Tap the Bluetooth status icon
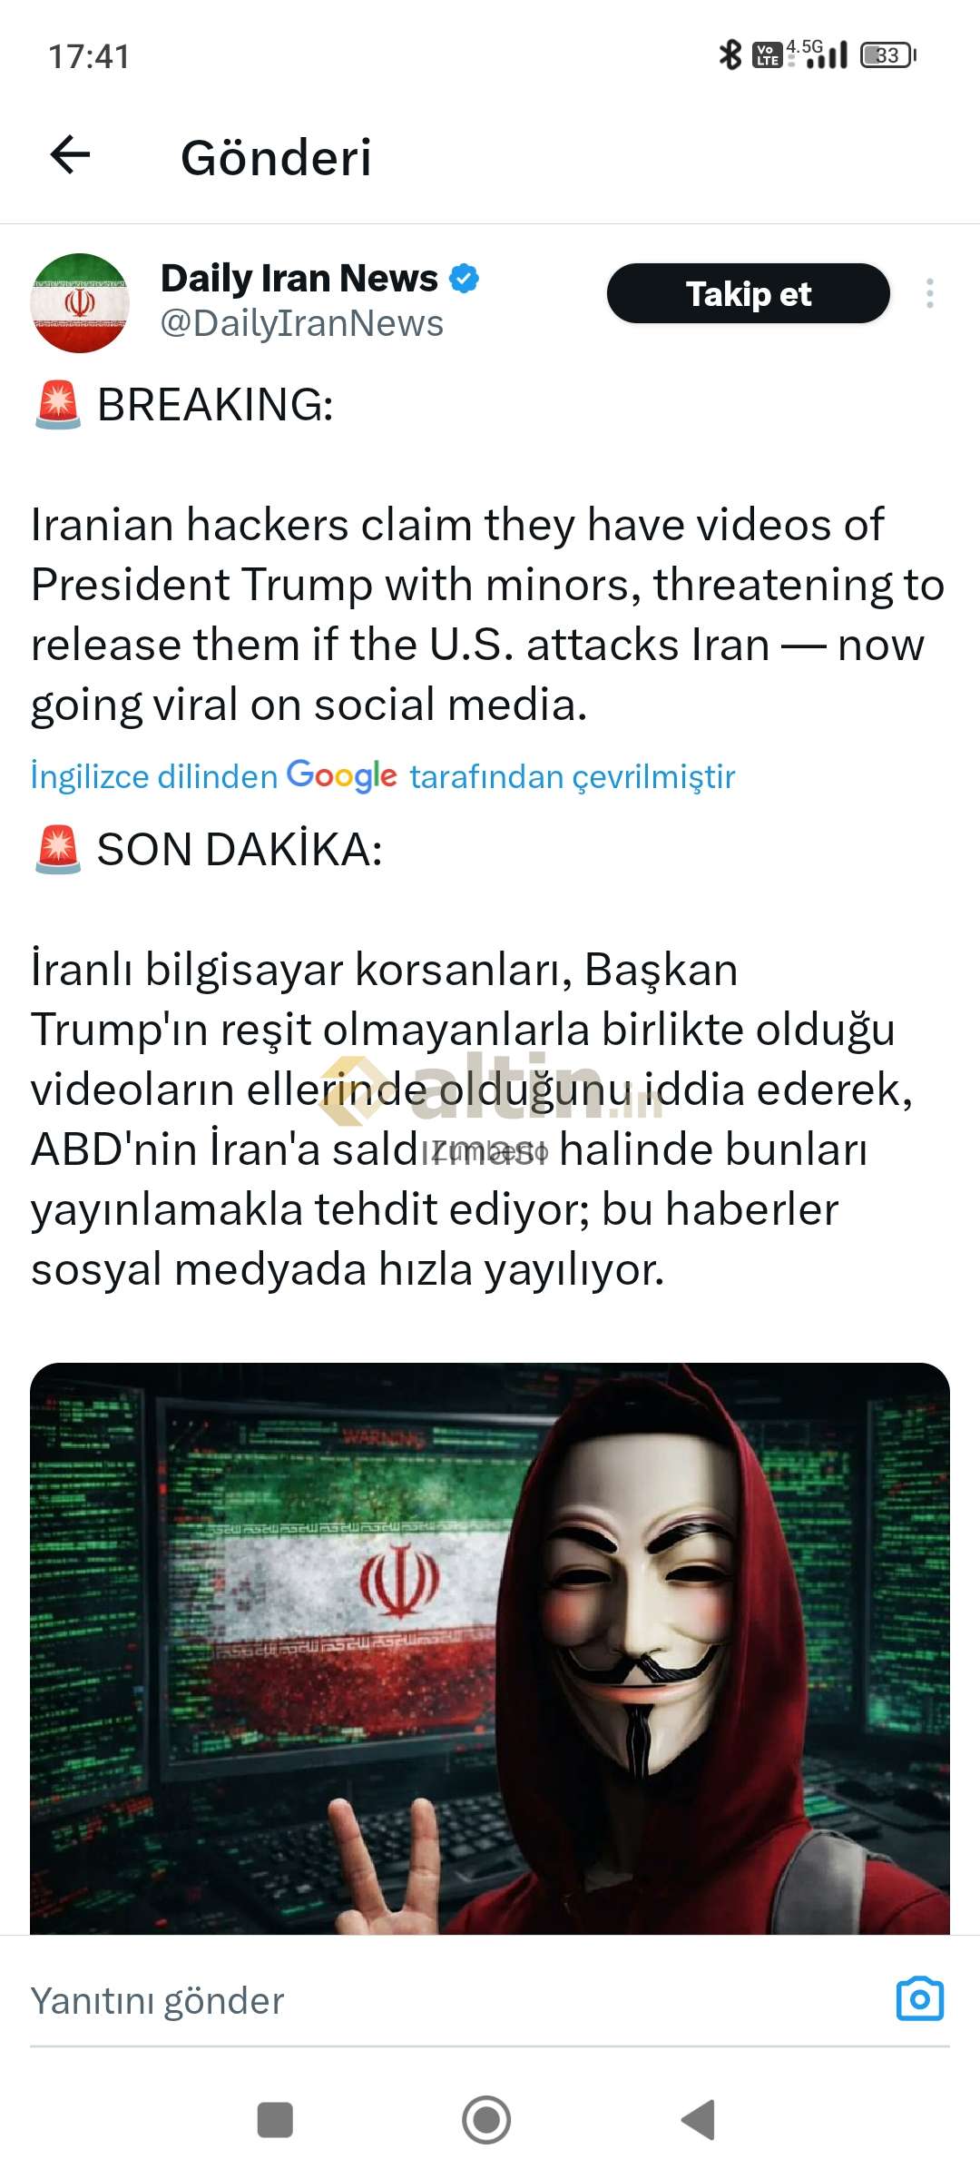Image resolution: width=980 pixels, height=2179 pixels. [730, 54]
